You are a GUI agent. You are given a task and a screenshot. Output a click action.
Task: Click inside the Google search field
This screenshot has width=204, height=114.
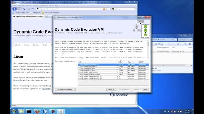click(125, 9)
